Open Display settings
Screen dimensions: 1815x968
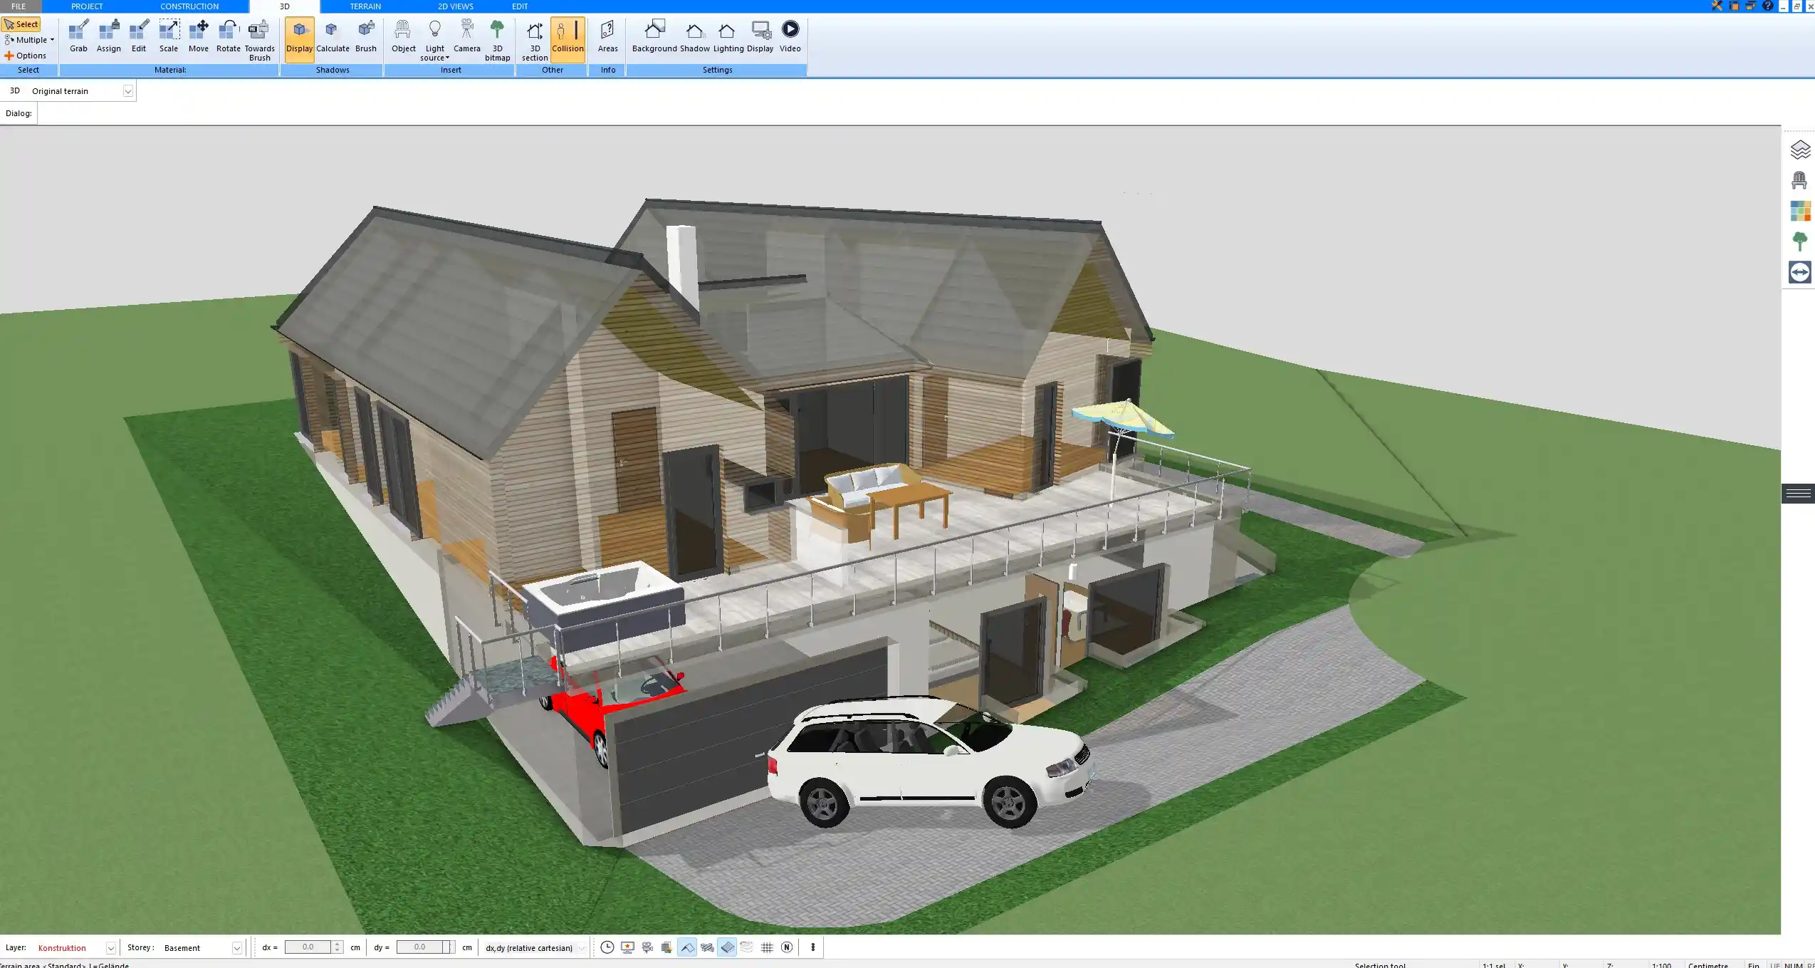[x=760, y=36]
